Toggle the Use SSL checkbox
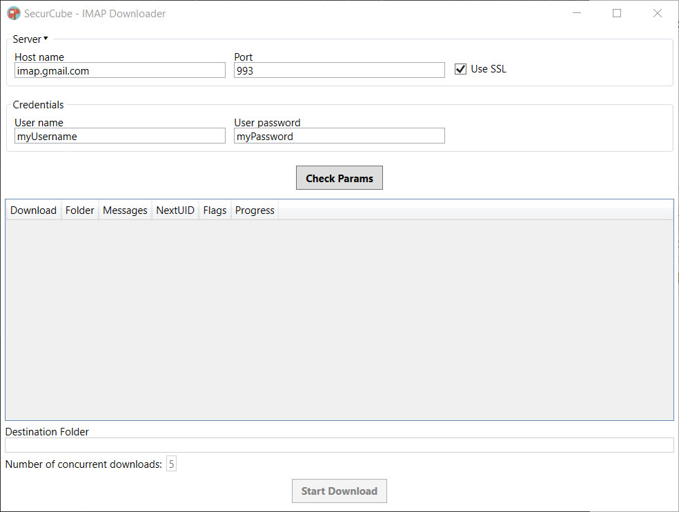 tap(460, 69)
